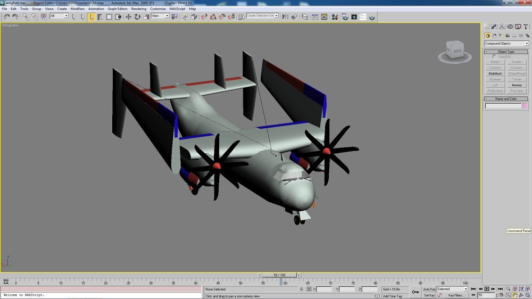
Task: Toggle the selection lock icon
Action: (x=301, y=289)
